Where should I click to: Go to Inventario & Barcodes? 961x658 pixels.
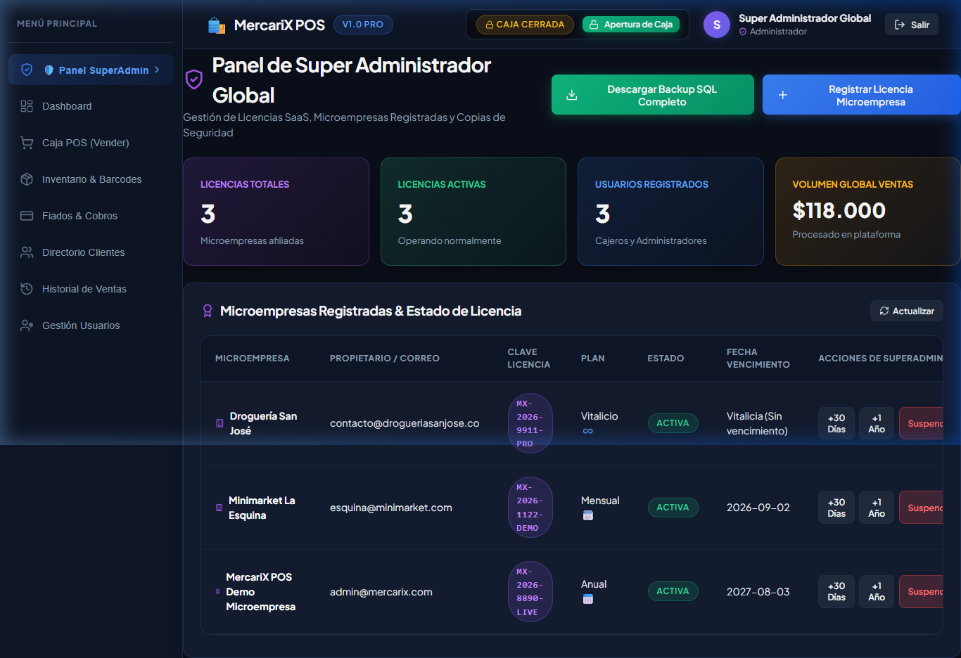pyautogui.click(x=91, y=179)
